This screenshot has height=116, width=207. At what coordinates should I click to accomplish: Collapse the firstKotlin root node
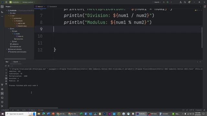click(6, 11)
